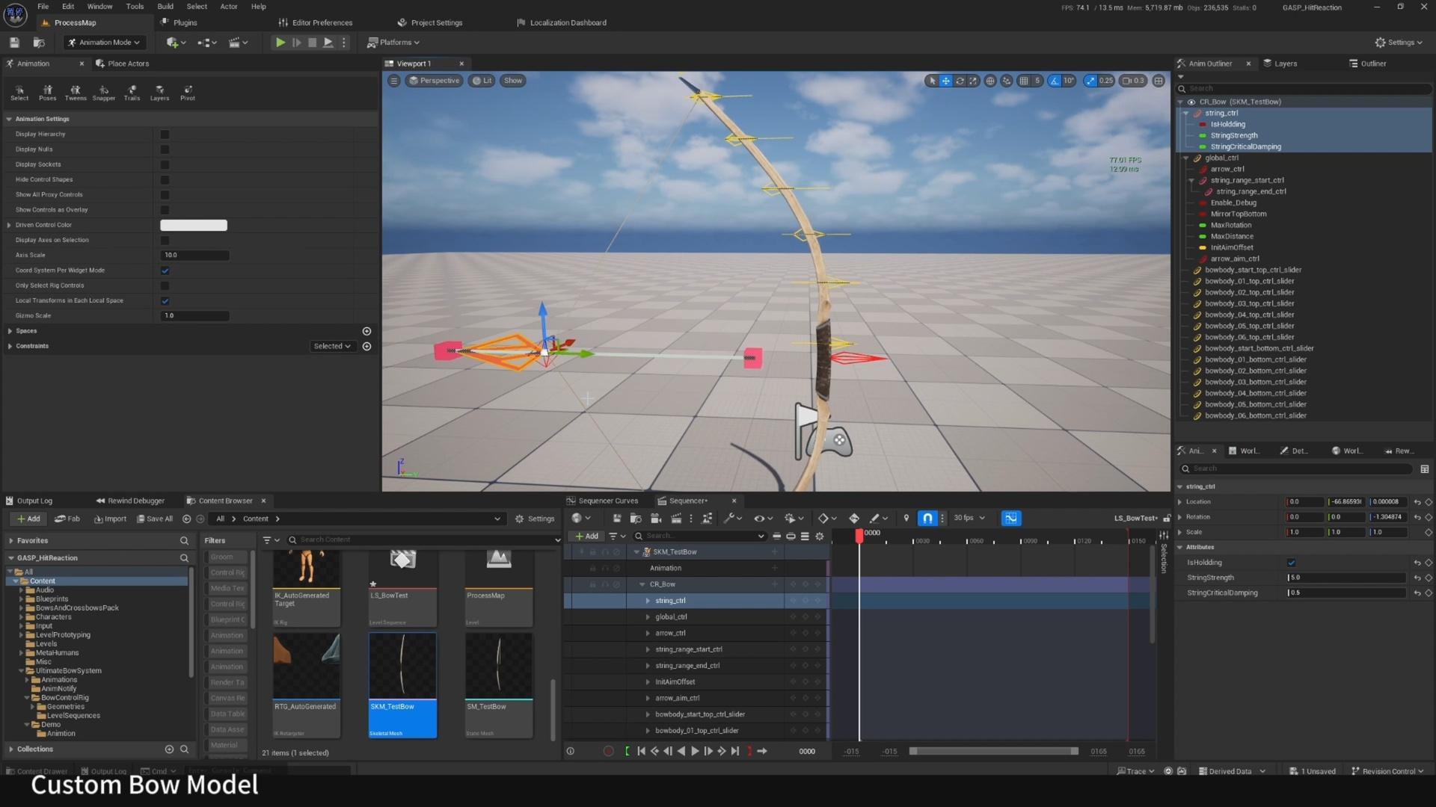Click the Pivot tool icon
Image resolution: width=1436 pixels, height=807 pixels.
pyautogui.click(x=188, y=93)
